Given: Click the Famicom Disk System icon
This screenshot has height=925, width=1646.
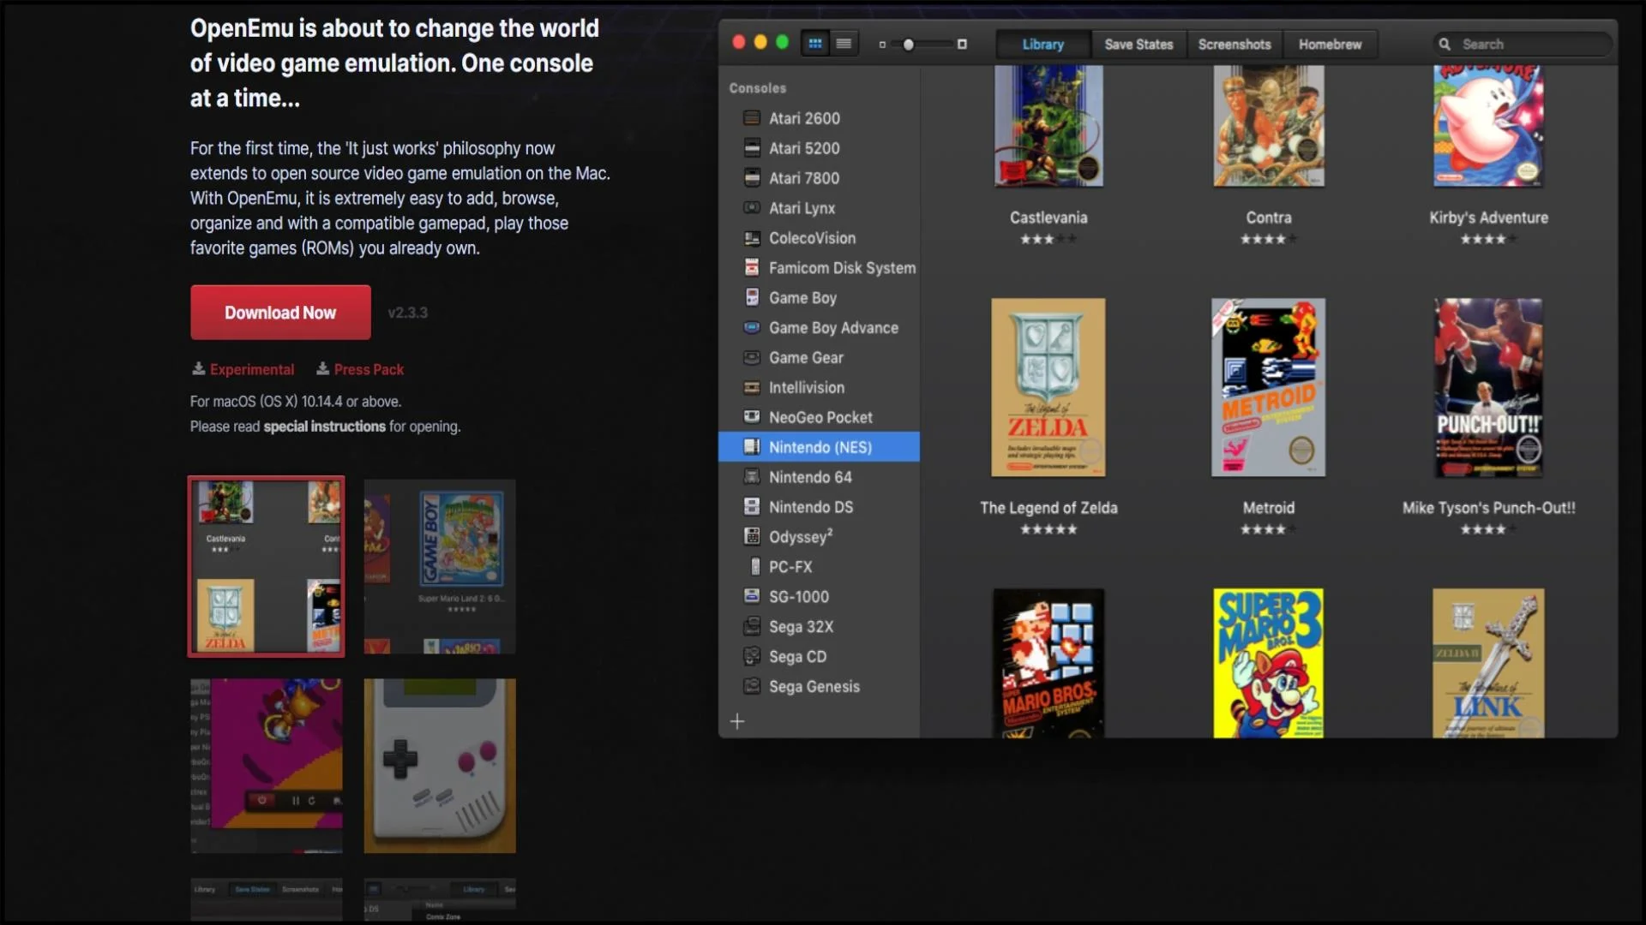Looking at the screenshot, I should pos(752,268).
